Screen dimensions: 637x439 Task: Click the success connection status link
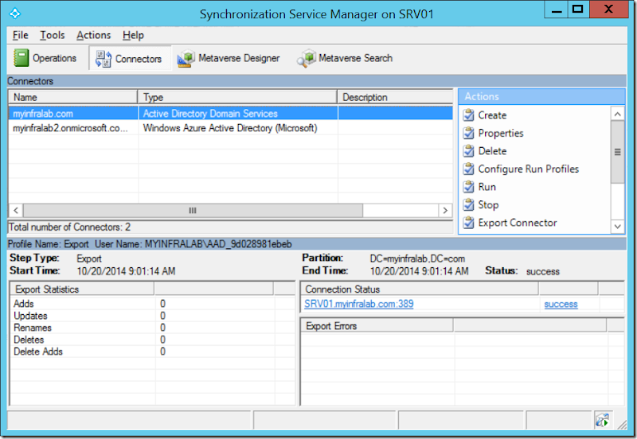click(561, 304)
